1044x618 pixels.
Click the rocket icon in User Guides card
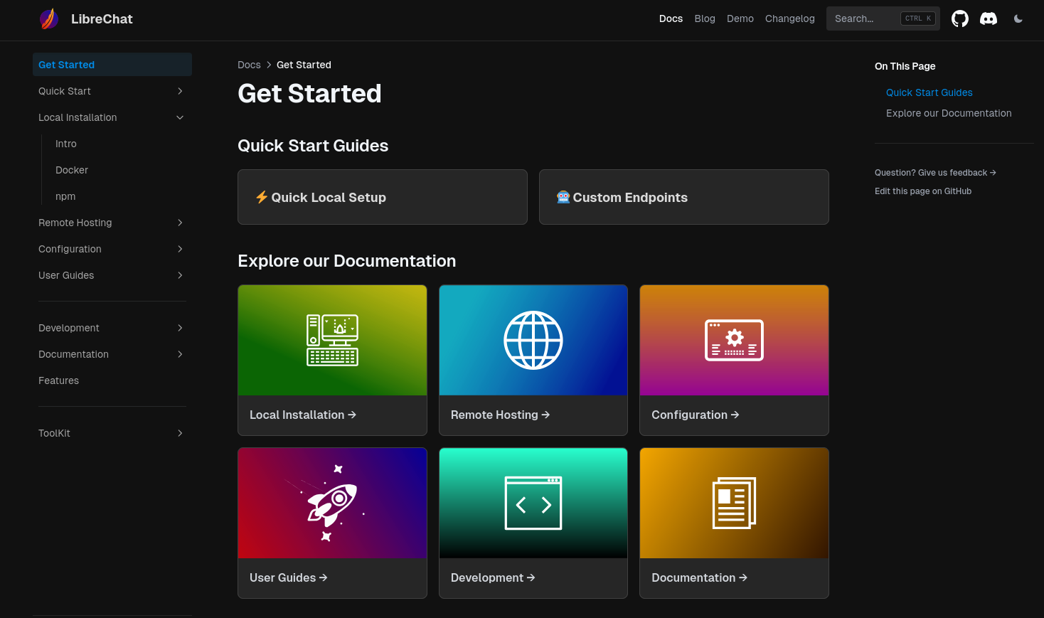tap(332, 504)
